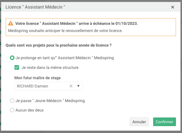Image resolution: width=182 pixels, height=133 pixels.
Task: Choose the "Je passe Jeune Médecin" radio button
Action: (x=12, y=101)
